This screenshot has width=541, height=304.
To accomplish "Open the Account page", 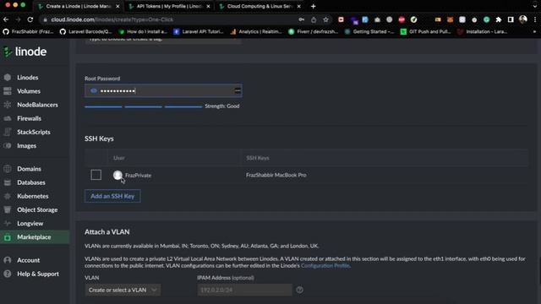I will coord(28,260).
